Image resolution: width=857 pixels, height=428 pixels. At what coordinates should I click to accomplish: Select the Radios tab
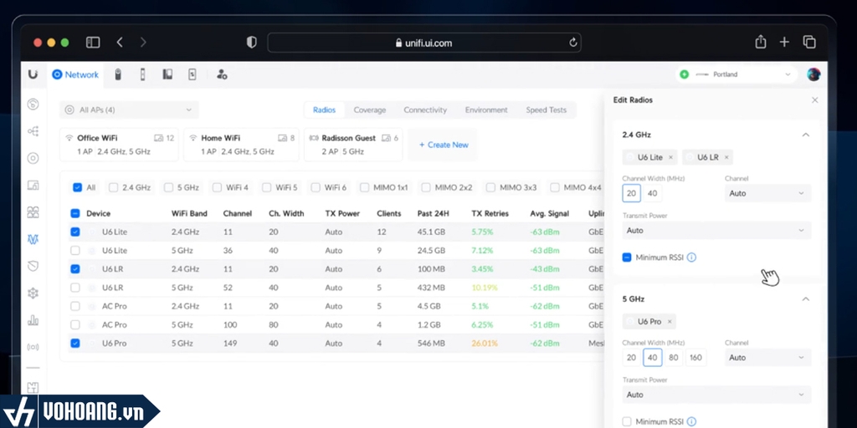324,110
